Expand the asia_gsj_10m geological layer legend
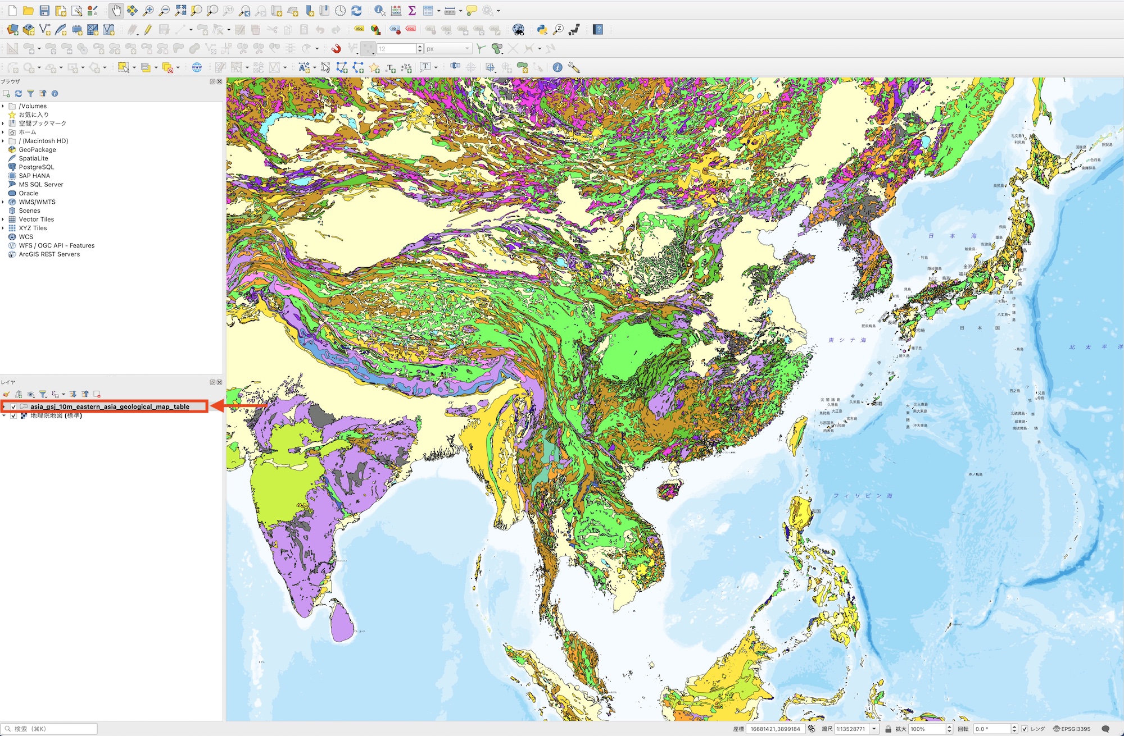1124x736 pixels. coord(4,406)
